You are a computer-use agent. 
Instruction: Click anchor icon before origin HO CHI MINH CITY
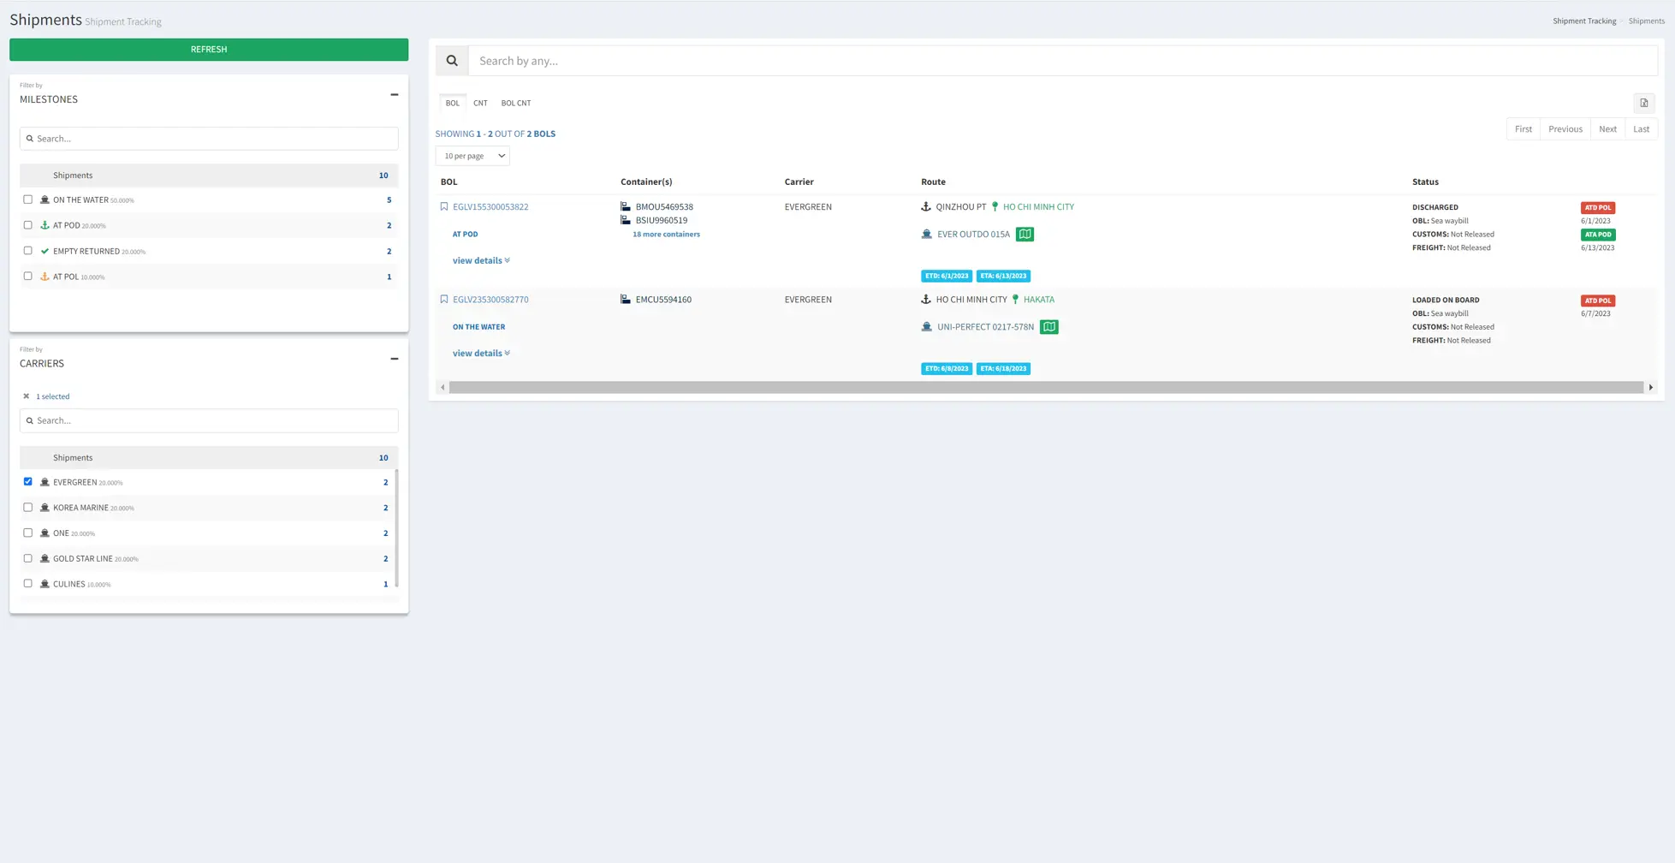(926, 300)
